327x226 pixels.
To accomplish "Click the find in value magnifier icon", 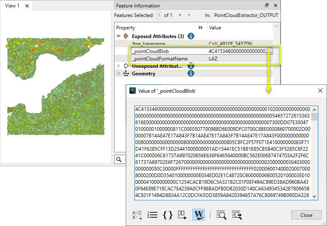I will point(222,215).
